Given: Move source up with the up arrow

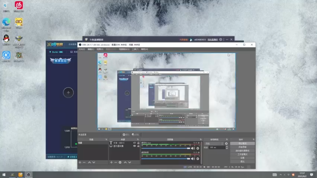Looking at the screenshot, I should 125,162.
